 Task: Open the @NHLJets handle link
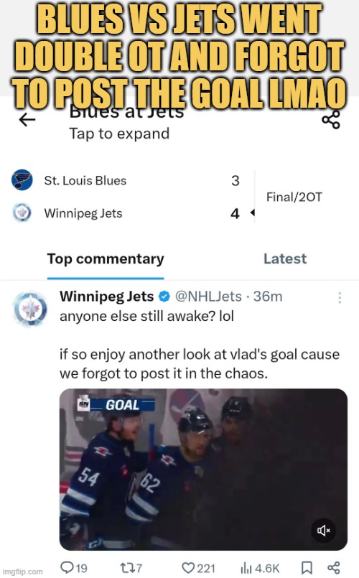pyautogui.click(x=208, y=297)
